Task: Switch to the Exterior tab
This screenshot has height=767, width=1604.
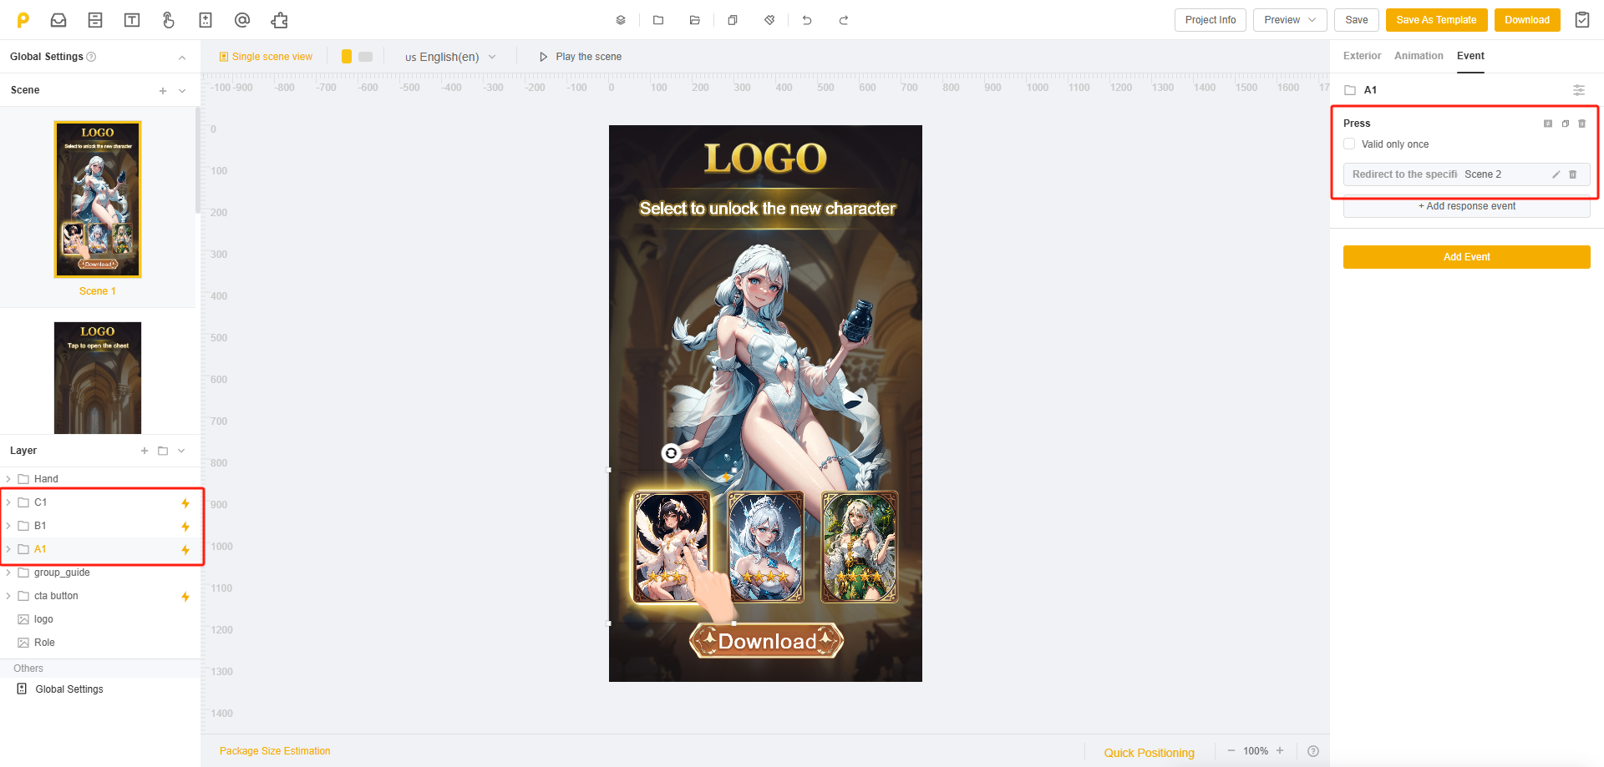Action: point(1362,56)
